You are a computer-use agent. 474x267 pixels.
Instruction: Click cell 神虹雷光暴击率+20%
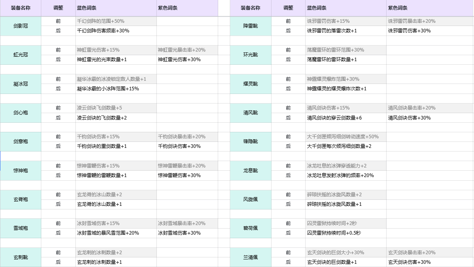(x=187, y=50)
